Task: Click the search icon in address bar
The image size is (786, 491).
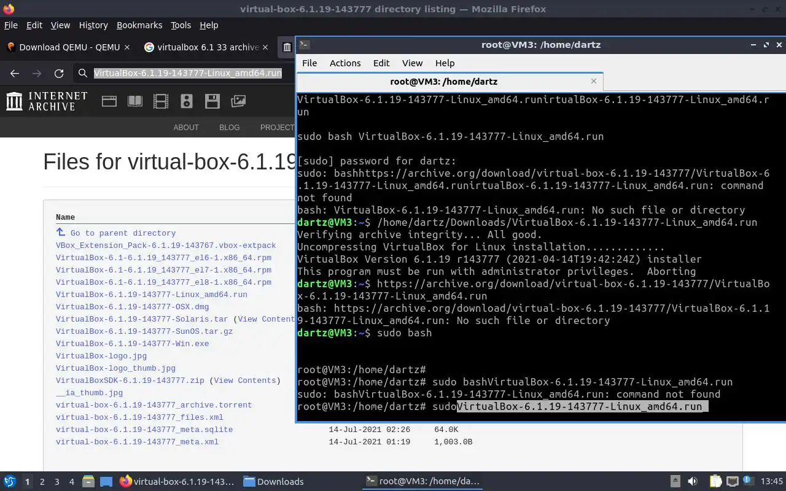Action: [82, 73]
